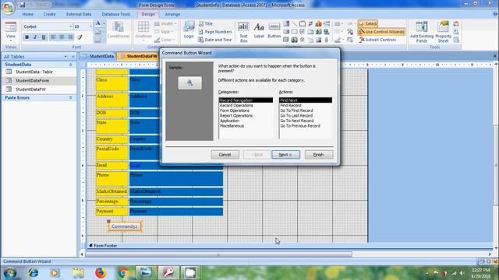The width and height of the screenshot is (499, 280).
Task: Toggle align text left
Action: point(53,37)
